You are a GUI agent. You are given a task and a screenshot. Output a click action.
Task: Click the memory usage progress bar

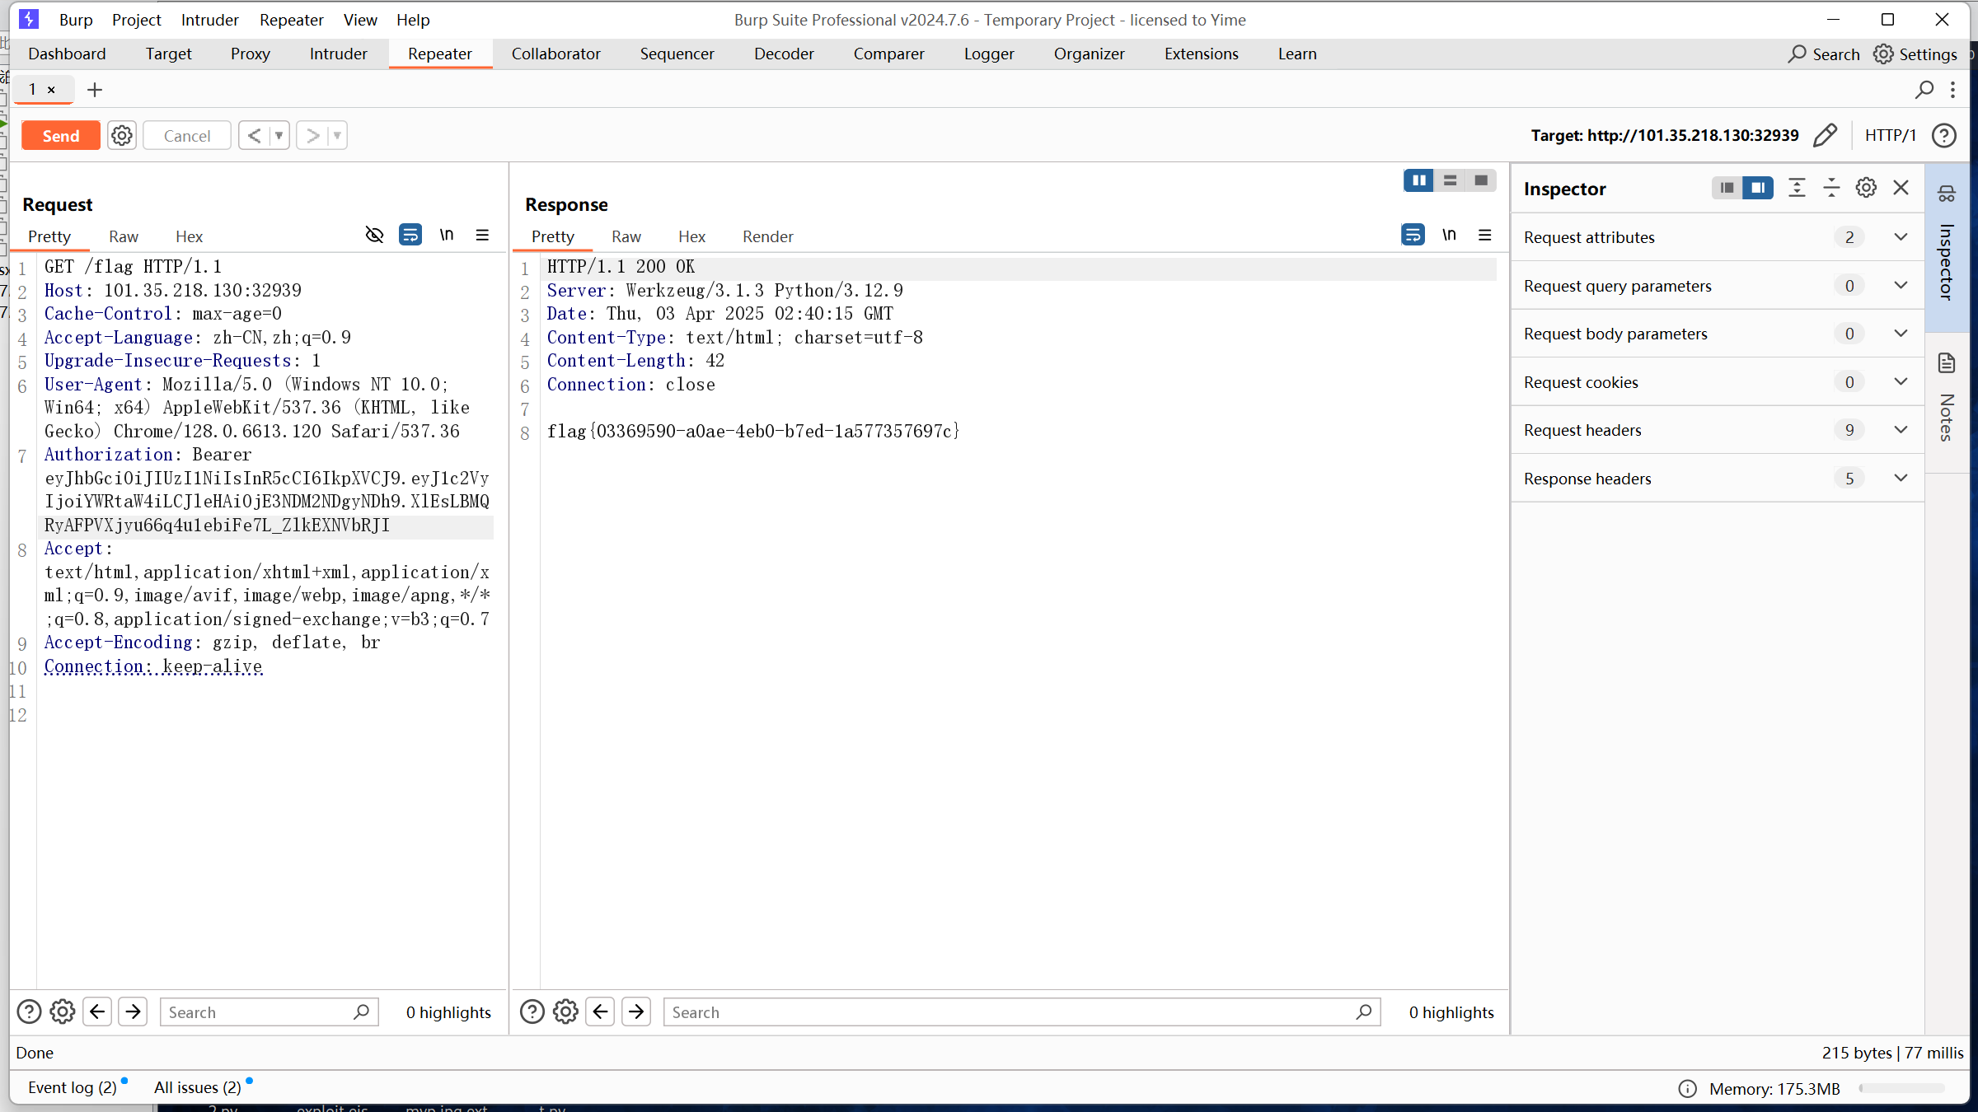[1902, 1088]
